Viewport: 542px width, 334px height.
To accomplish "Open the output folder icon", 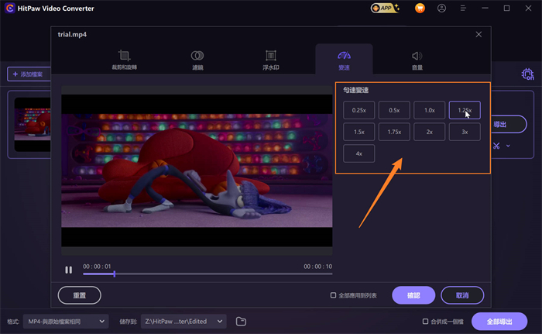I will click(x=241, y=322).
